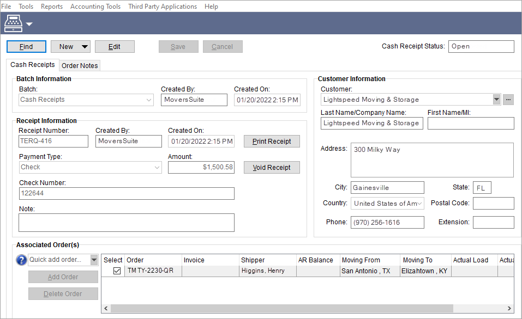Open the Country dropdown

point(419,203)
